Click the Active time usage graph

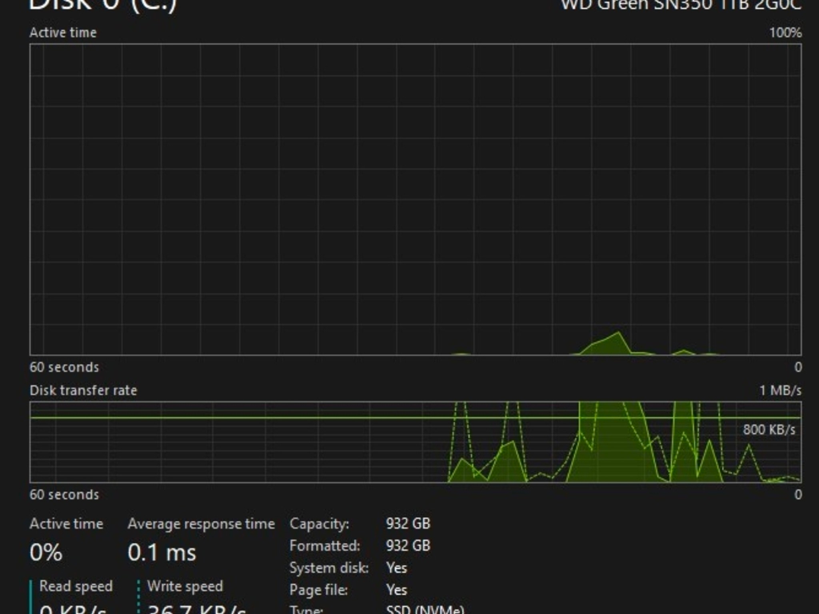coord(415,199)
